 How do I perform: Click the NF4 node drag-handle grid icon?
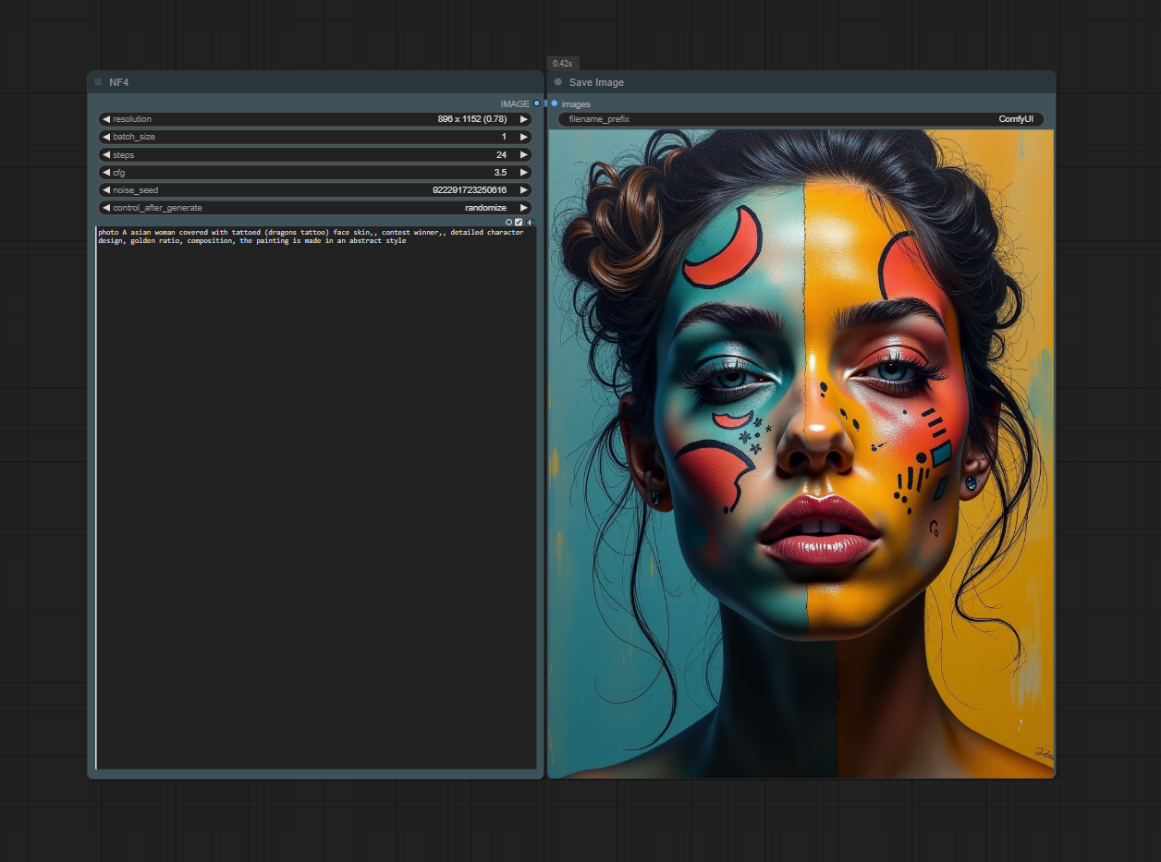(x=98, y=82)
